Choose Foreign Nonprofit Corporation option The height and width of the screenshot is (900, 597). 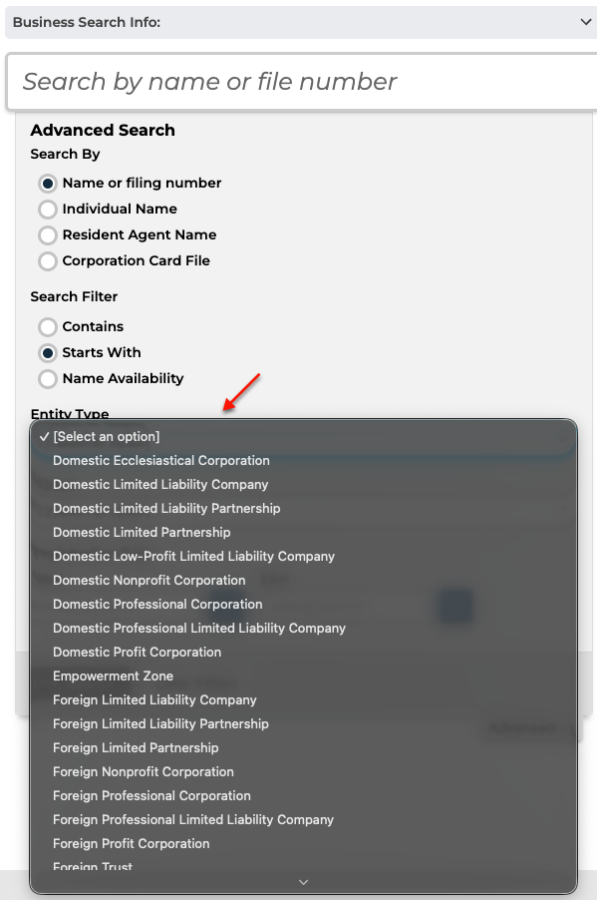click(303, 772)
